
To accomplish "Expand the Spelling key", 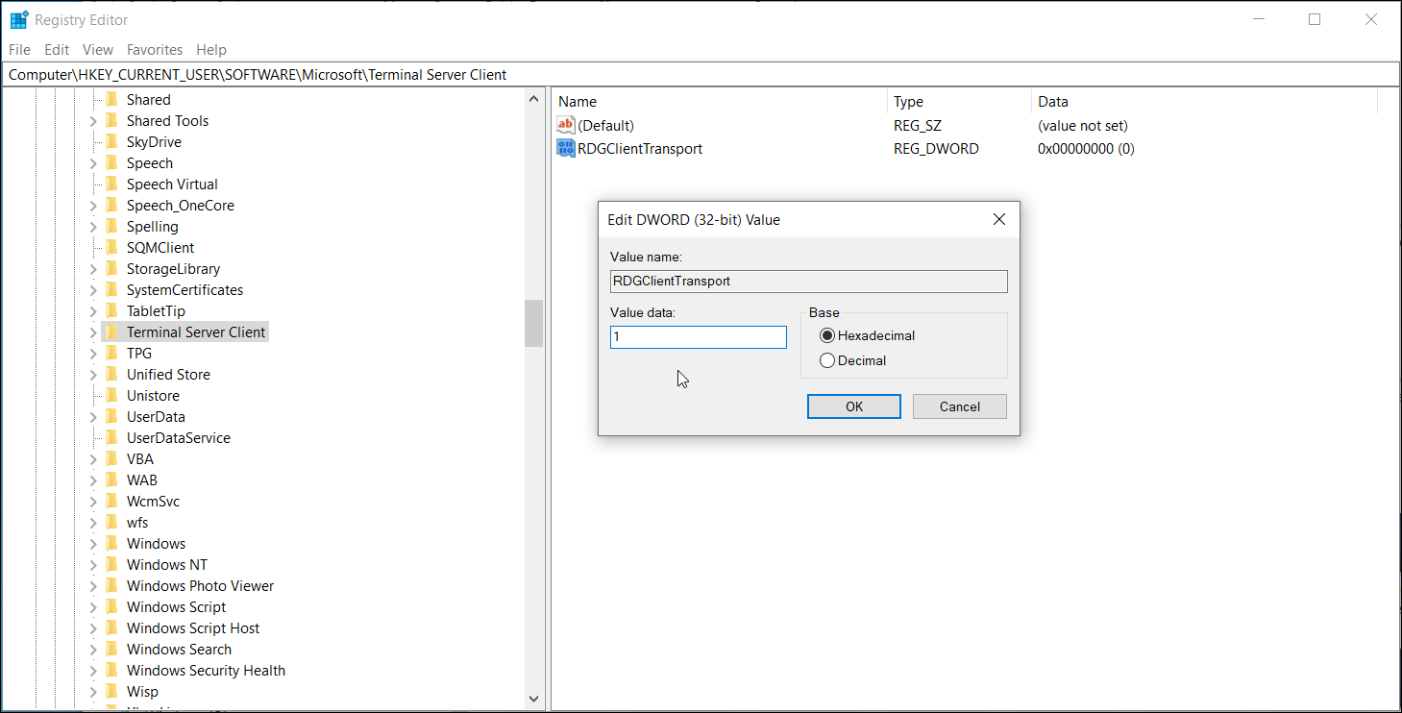I will coord(93,227).
